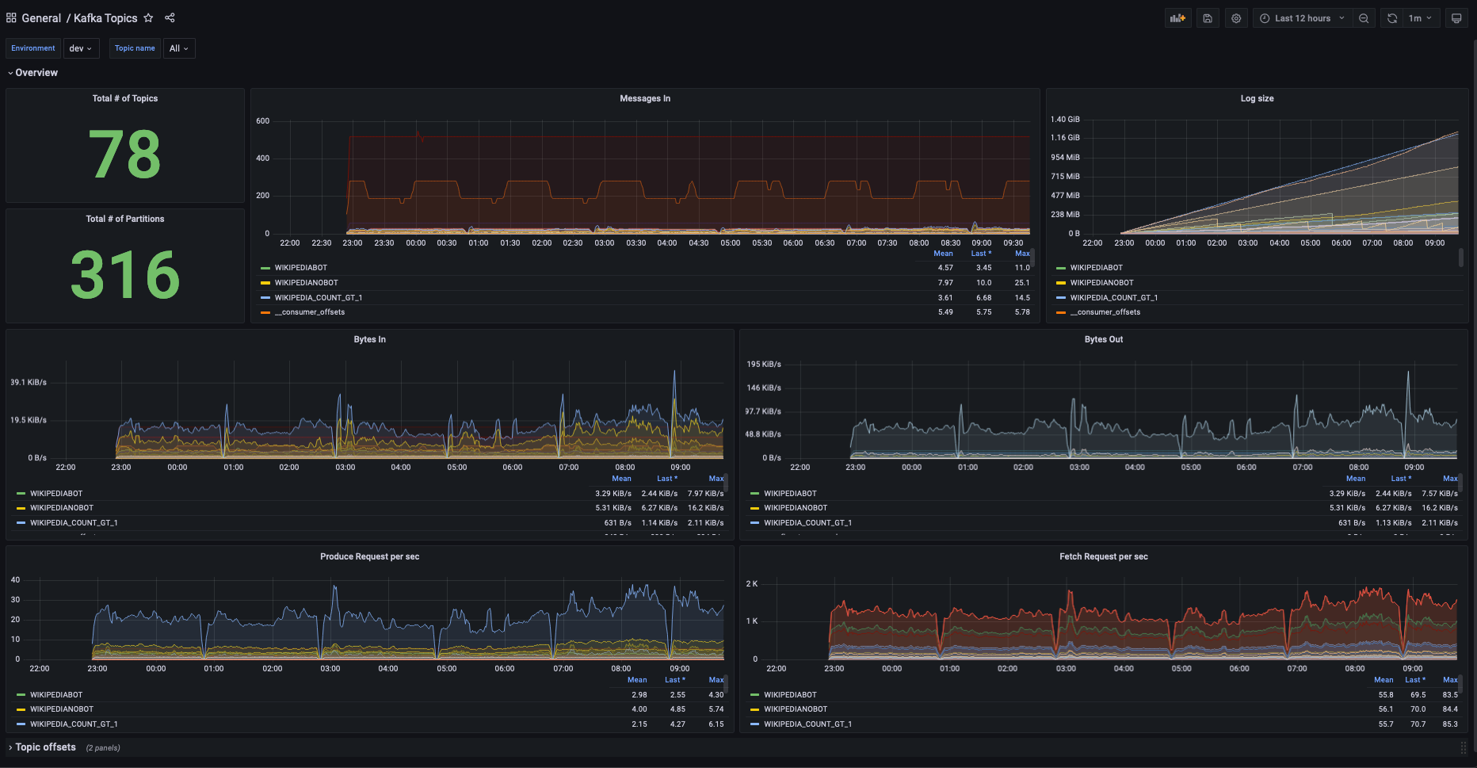Toggle WIKIPEDIABOT series in Produce Request legend
Viewport: 1477px width, 768px height.
(x=56, y=695)
